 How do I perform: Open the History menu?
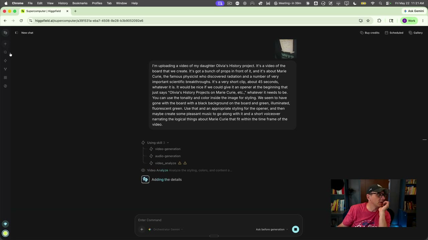(x=63, y=3)
